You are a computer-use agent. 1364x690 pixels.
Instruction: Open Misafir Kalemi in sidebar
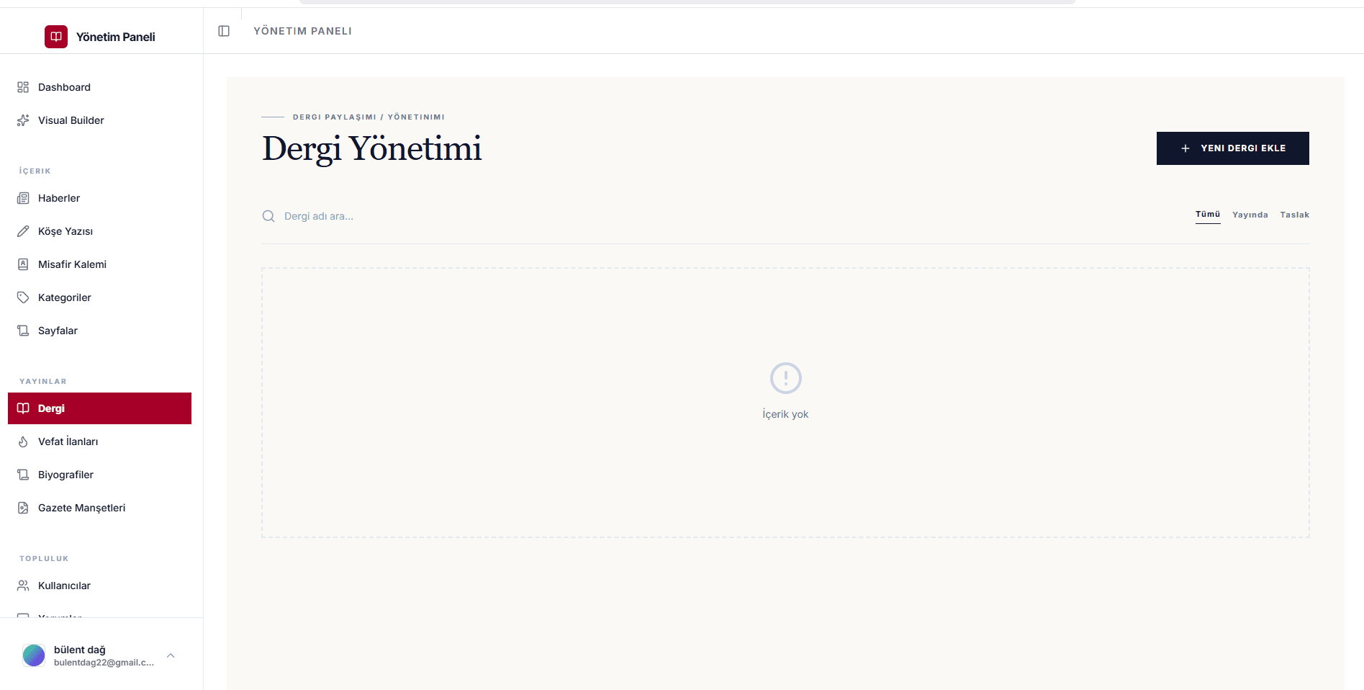pos(99,264)
